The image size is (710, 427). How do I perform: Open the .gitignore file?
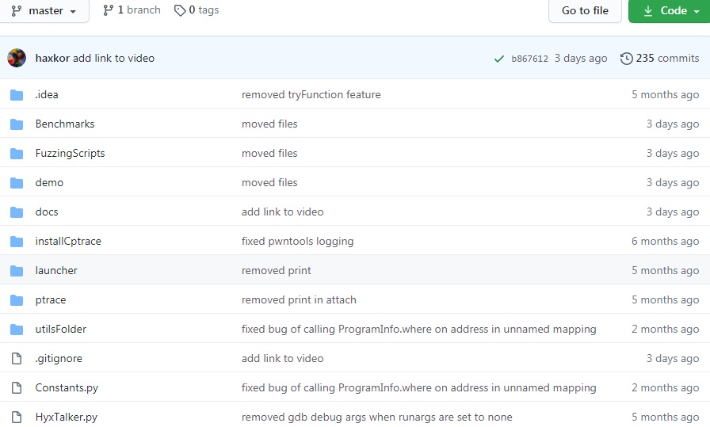(59, 358)
